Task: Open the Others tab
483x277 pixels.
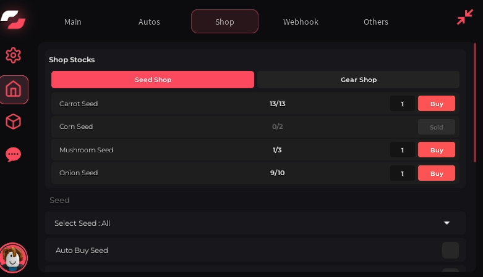Action: 376,22
